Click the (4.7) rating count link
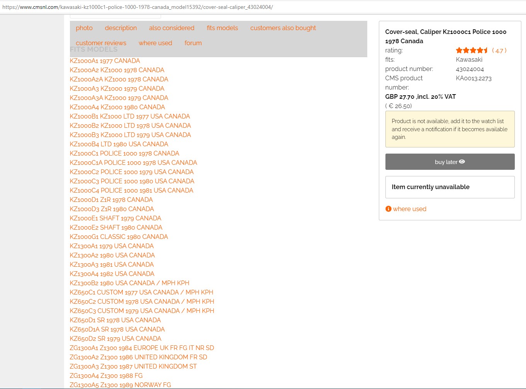Screen dimensions: 526x389 pos(499,51)
